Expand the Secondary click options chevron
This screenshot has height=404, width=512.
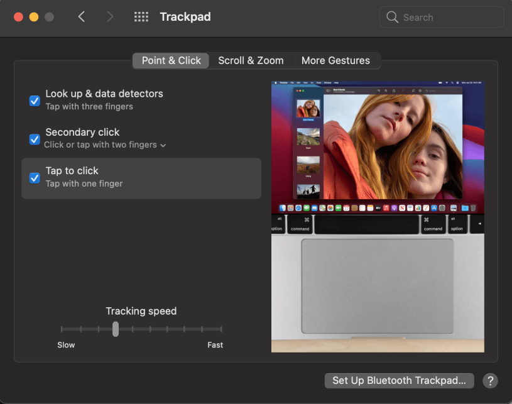pos(163,145)
